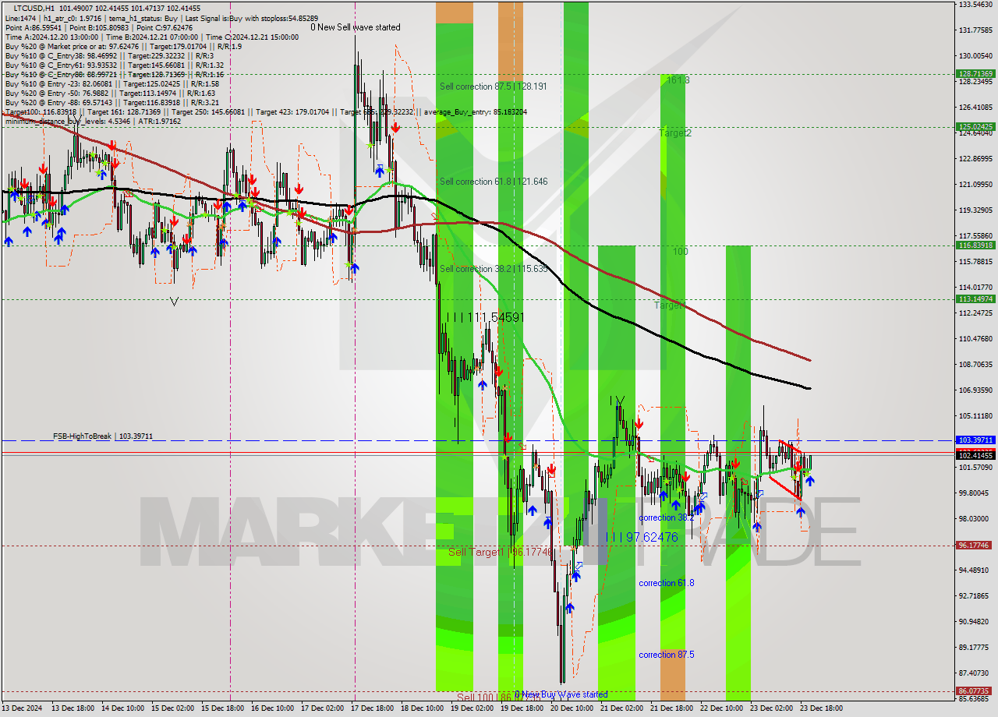The height and width of the screenshot is (717, 998).
Task: Click the '22 Dec 10:00' time label
Action: click(721, 708)
